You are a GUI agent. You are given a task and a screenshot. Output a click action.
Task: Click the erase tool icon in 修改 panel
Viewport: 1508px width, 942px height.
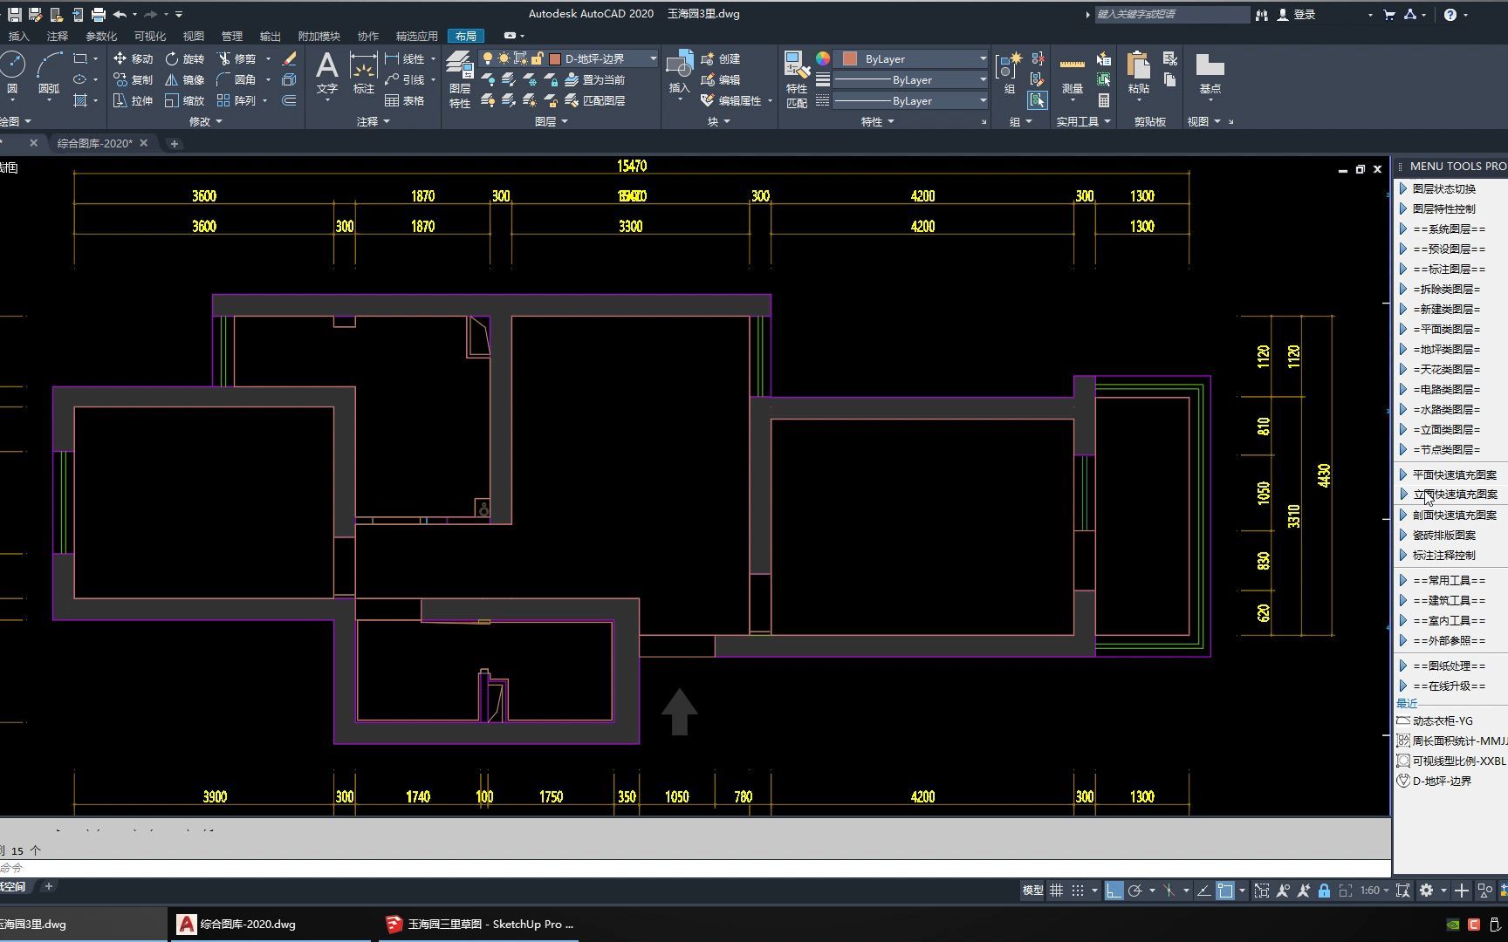point(289,58)
